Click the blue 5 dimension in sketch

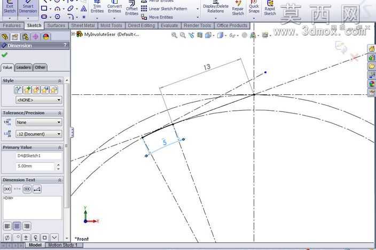[x=164, y=142]
